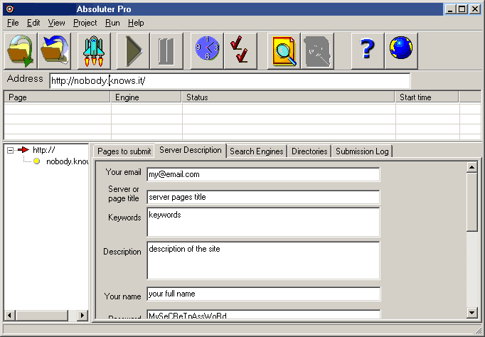This screenshot has width=485, height=337.
Task: Click the green play arrow button
Action: 133,50
